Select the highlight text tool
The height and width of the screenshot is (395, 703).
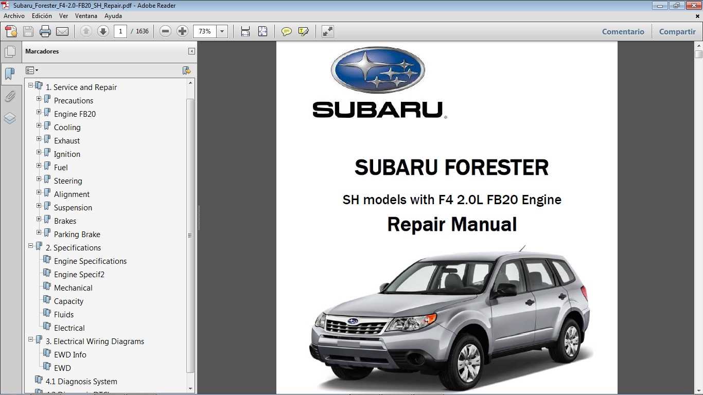coord(304,31)
